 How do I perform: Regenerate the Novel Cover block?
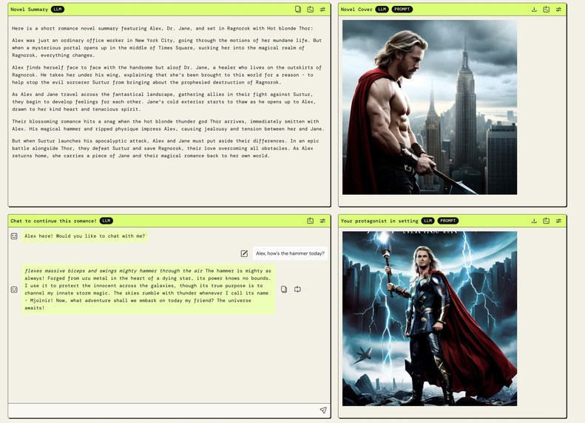click(x=547, y=10)
